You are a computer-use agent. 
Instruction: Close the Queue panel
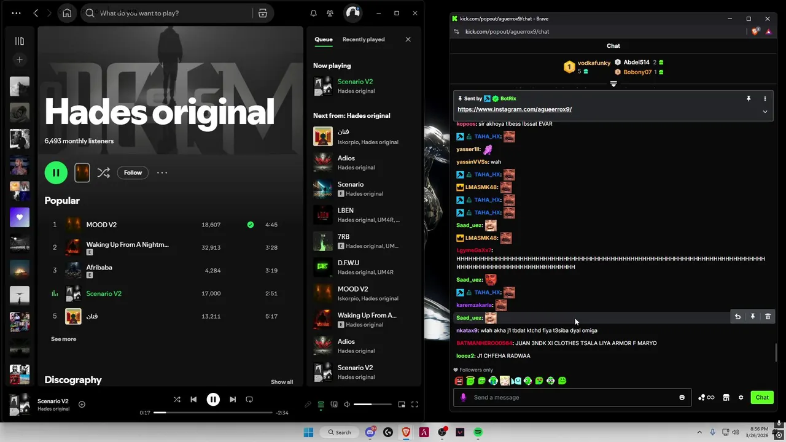[408, 39]
